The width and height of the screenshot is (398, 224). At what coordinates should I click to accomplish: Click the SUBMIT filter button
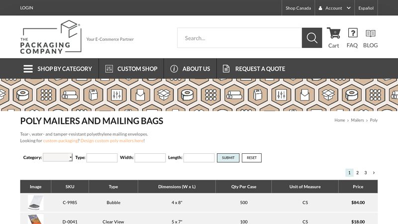click(228, 158)
